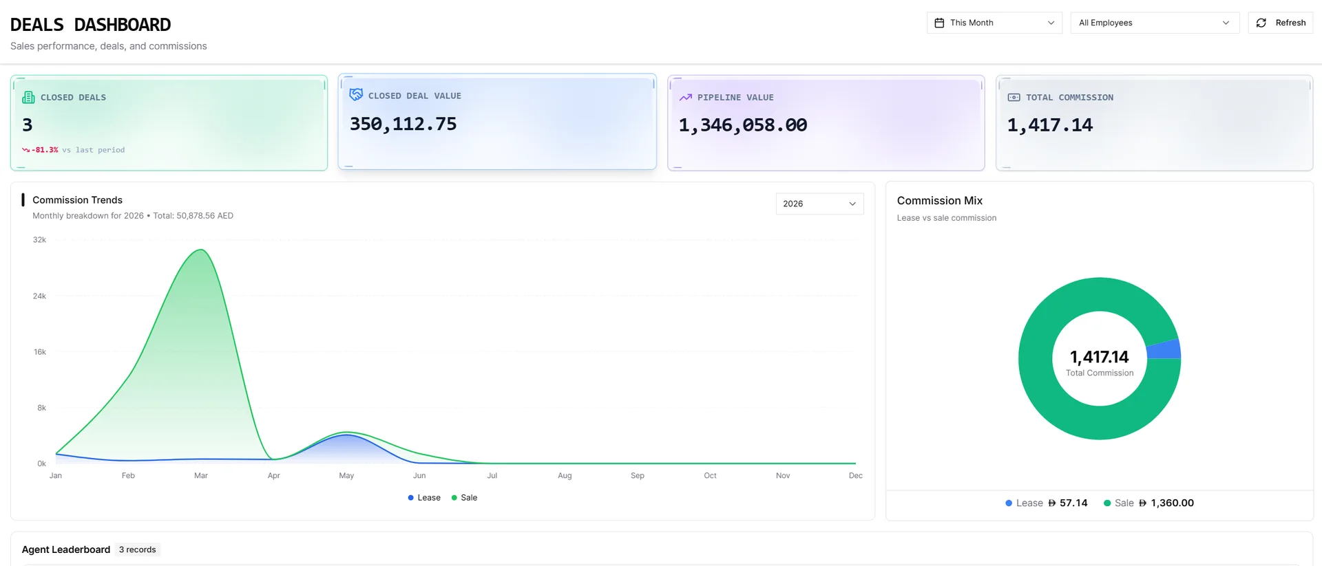
Task: Click the 3 count in Closed Deals card
Action: click(28, 125)
